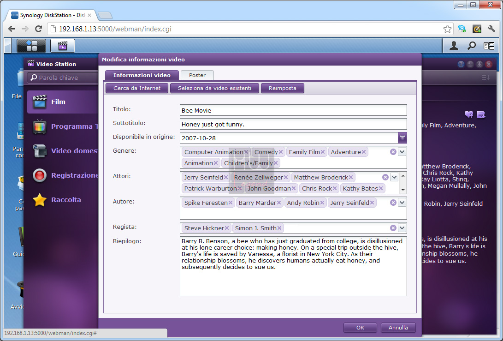Click the edit video info icon beside the heart
503x341 pixels.
(x=481, y=114)
